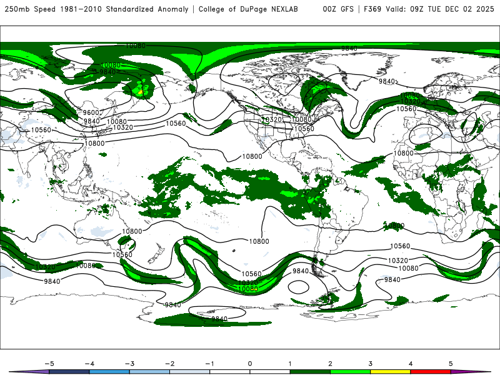This screenshot has height=375, width=500.
Task: Click the '10320' contour label over the western United States
Action: (272, 119)
